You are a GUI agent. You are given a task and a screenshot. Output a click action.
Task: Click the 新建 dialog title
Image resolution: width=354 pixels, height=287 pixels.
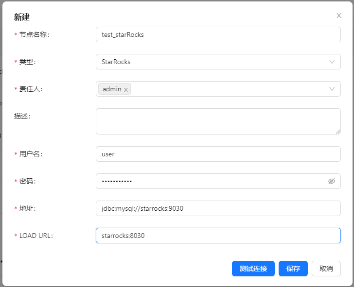pos(22,17)
